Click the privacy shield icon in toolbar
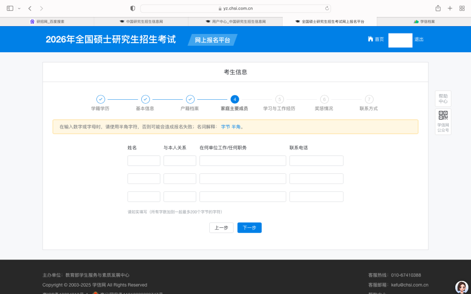Viewport: 471px width, 294px height. (x=133, y=8)
